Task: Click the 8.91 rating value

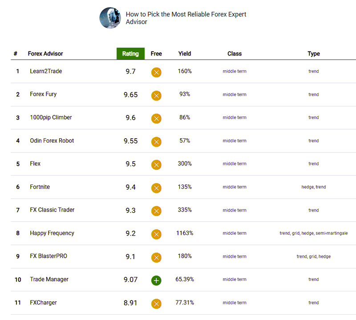Action: pyautogui.click(x=130, y=303)
